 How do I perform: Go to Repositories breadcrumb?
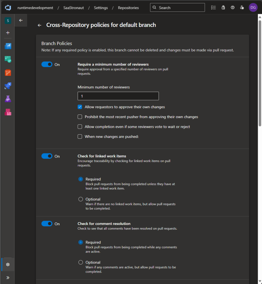[128, 8]
